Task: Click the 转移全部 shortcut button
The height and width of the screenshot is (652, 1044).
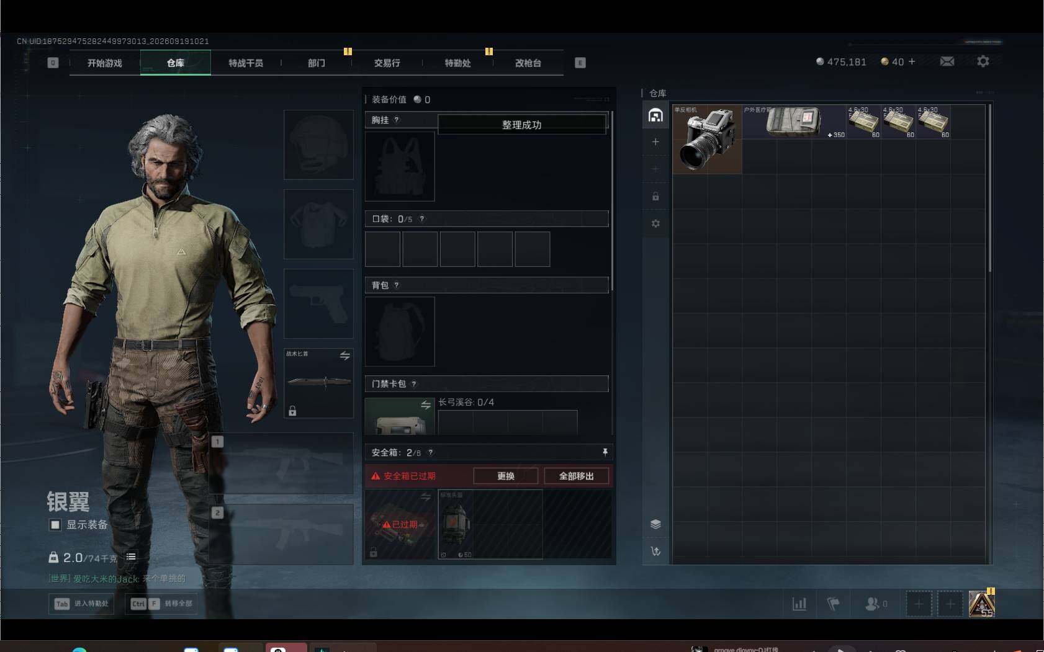Action: tap(161, 604)
